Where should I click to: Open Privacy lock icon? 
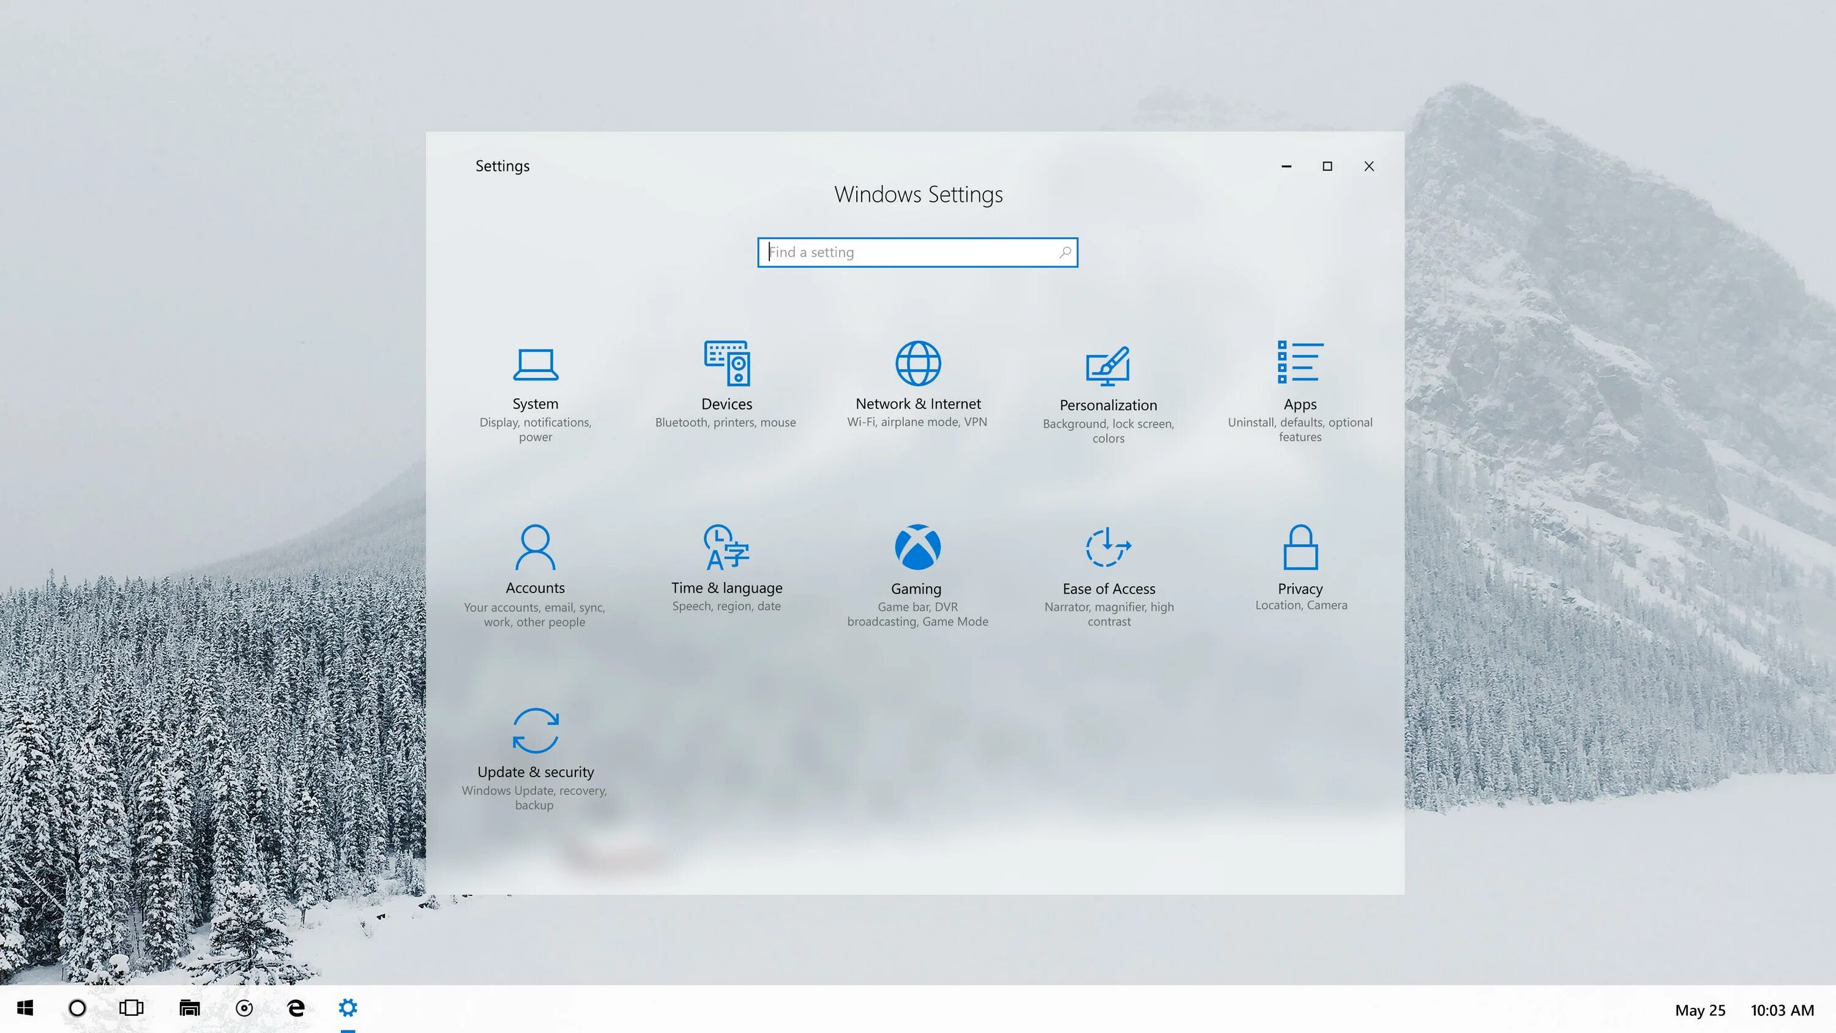click(x=1300, y=548)
